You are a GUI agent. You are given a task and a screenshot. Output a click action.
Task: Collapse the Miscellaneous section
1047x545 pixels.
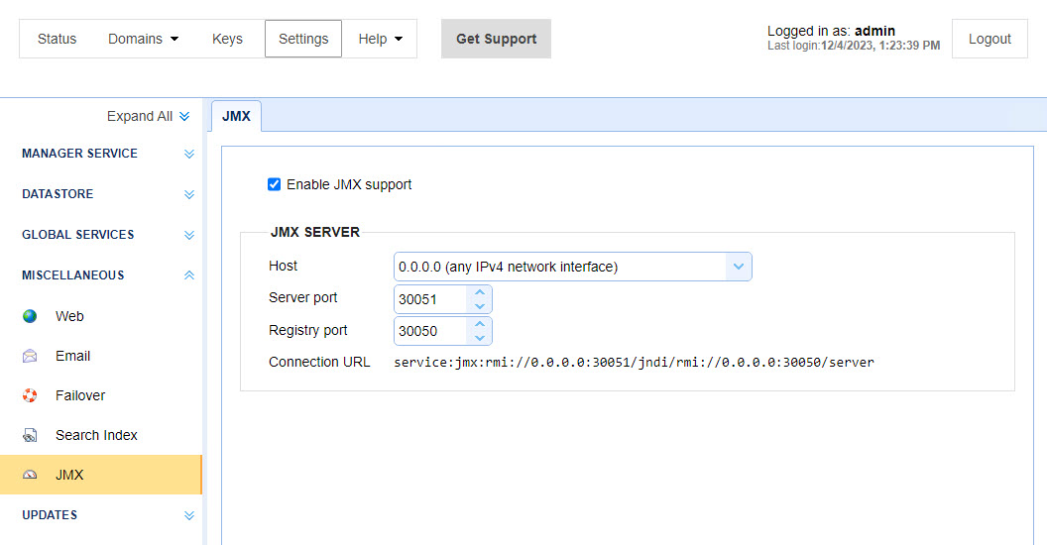coord(189,274)
